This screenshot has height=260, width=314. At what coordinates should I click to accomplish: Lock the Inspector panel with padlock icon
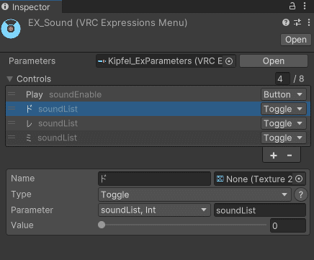[x=292, y=6]
